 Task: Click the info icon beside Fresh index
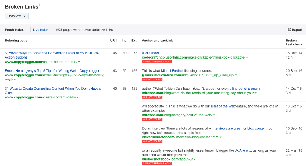[x=26, y=29]
